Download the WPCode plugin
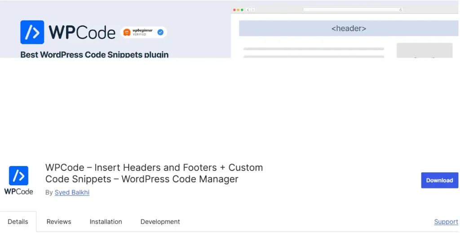This screenshot has height=233, width=460. 439,180
